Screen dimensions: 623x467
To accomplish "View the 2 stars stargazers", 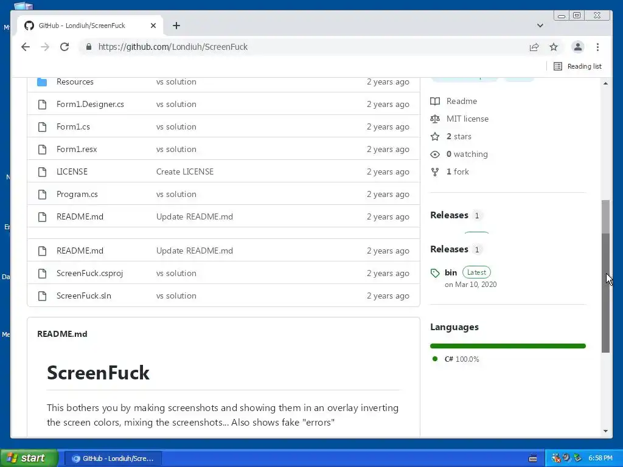I will [459, 137].
